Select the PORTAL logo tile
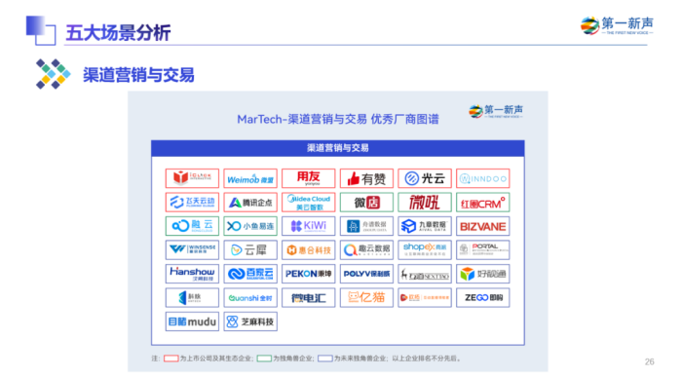The width and height of the screenshot is (682, 378). pos(483,250)
